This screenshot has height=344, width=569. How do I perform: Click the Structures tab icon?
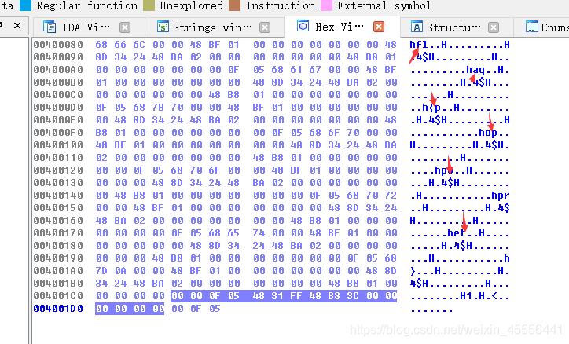point(417,27)
